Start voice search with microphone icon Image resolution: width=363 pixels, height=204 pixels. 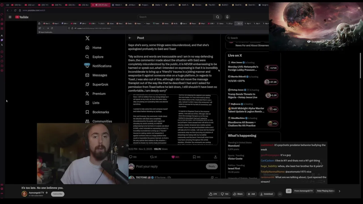click(x=227, y=17)
